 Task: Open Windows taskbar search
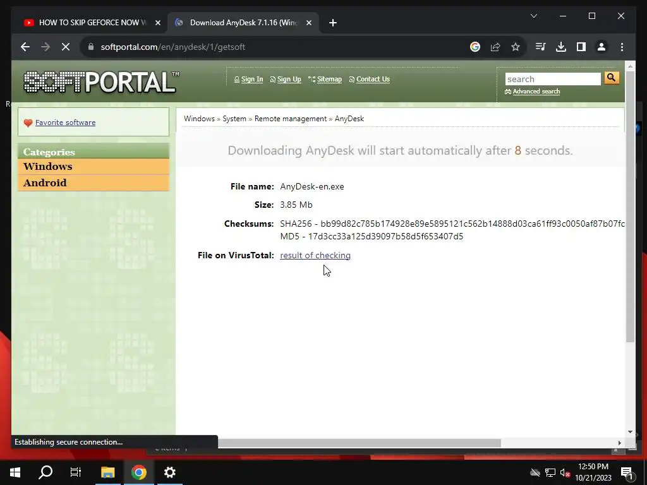point(45,472)
